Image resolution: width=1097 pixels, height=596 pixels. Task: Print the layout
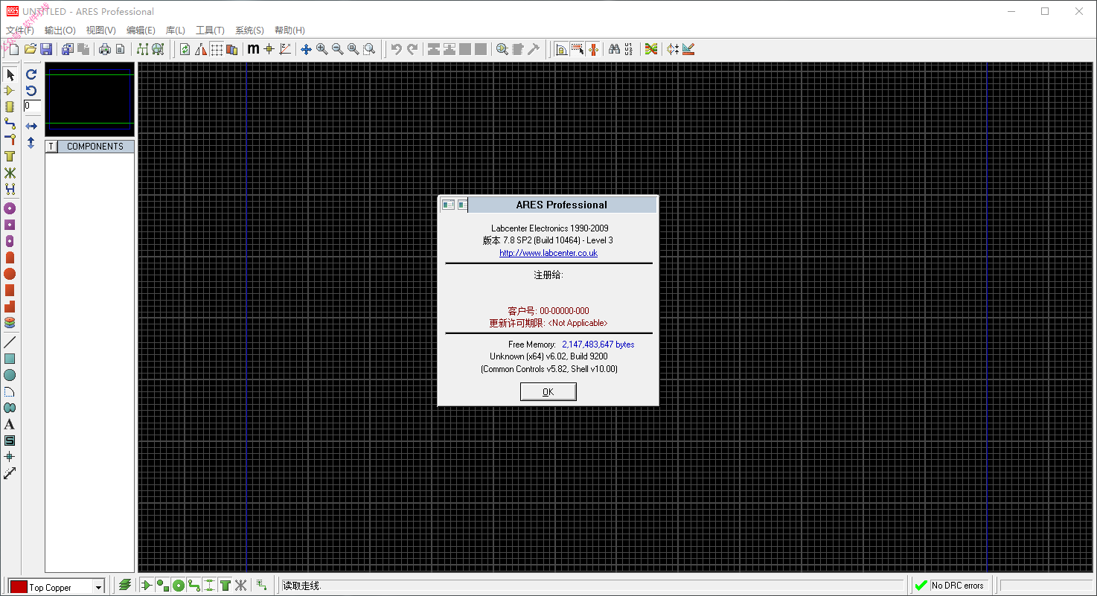[105, 49]
